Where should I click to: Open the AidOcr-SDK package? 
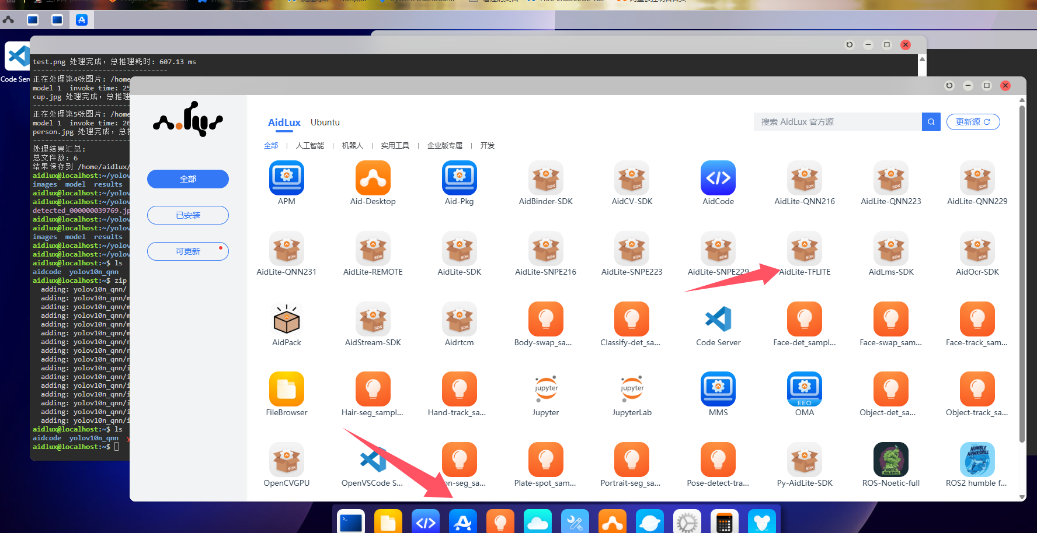(x=977, y=248)
